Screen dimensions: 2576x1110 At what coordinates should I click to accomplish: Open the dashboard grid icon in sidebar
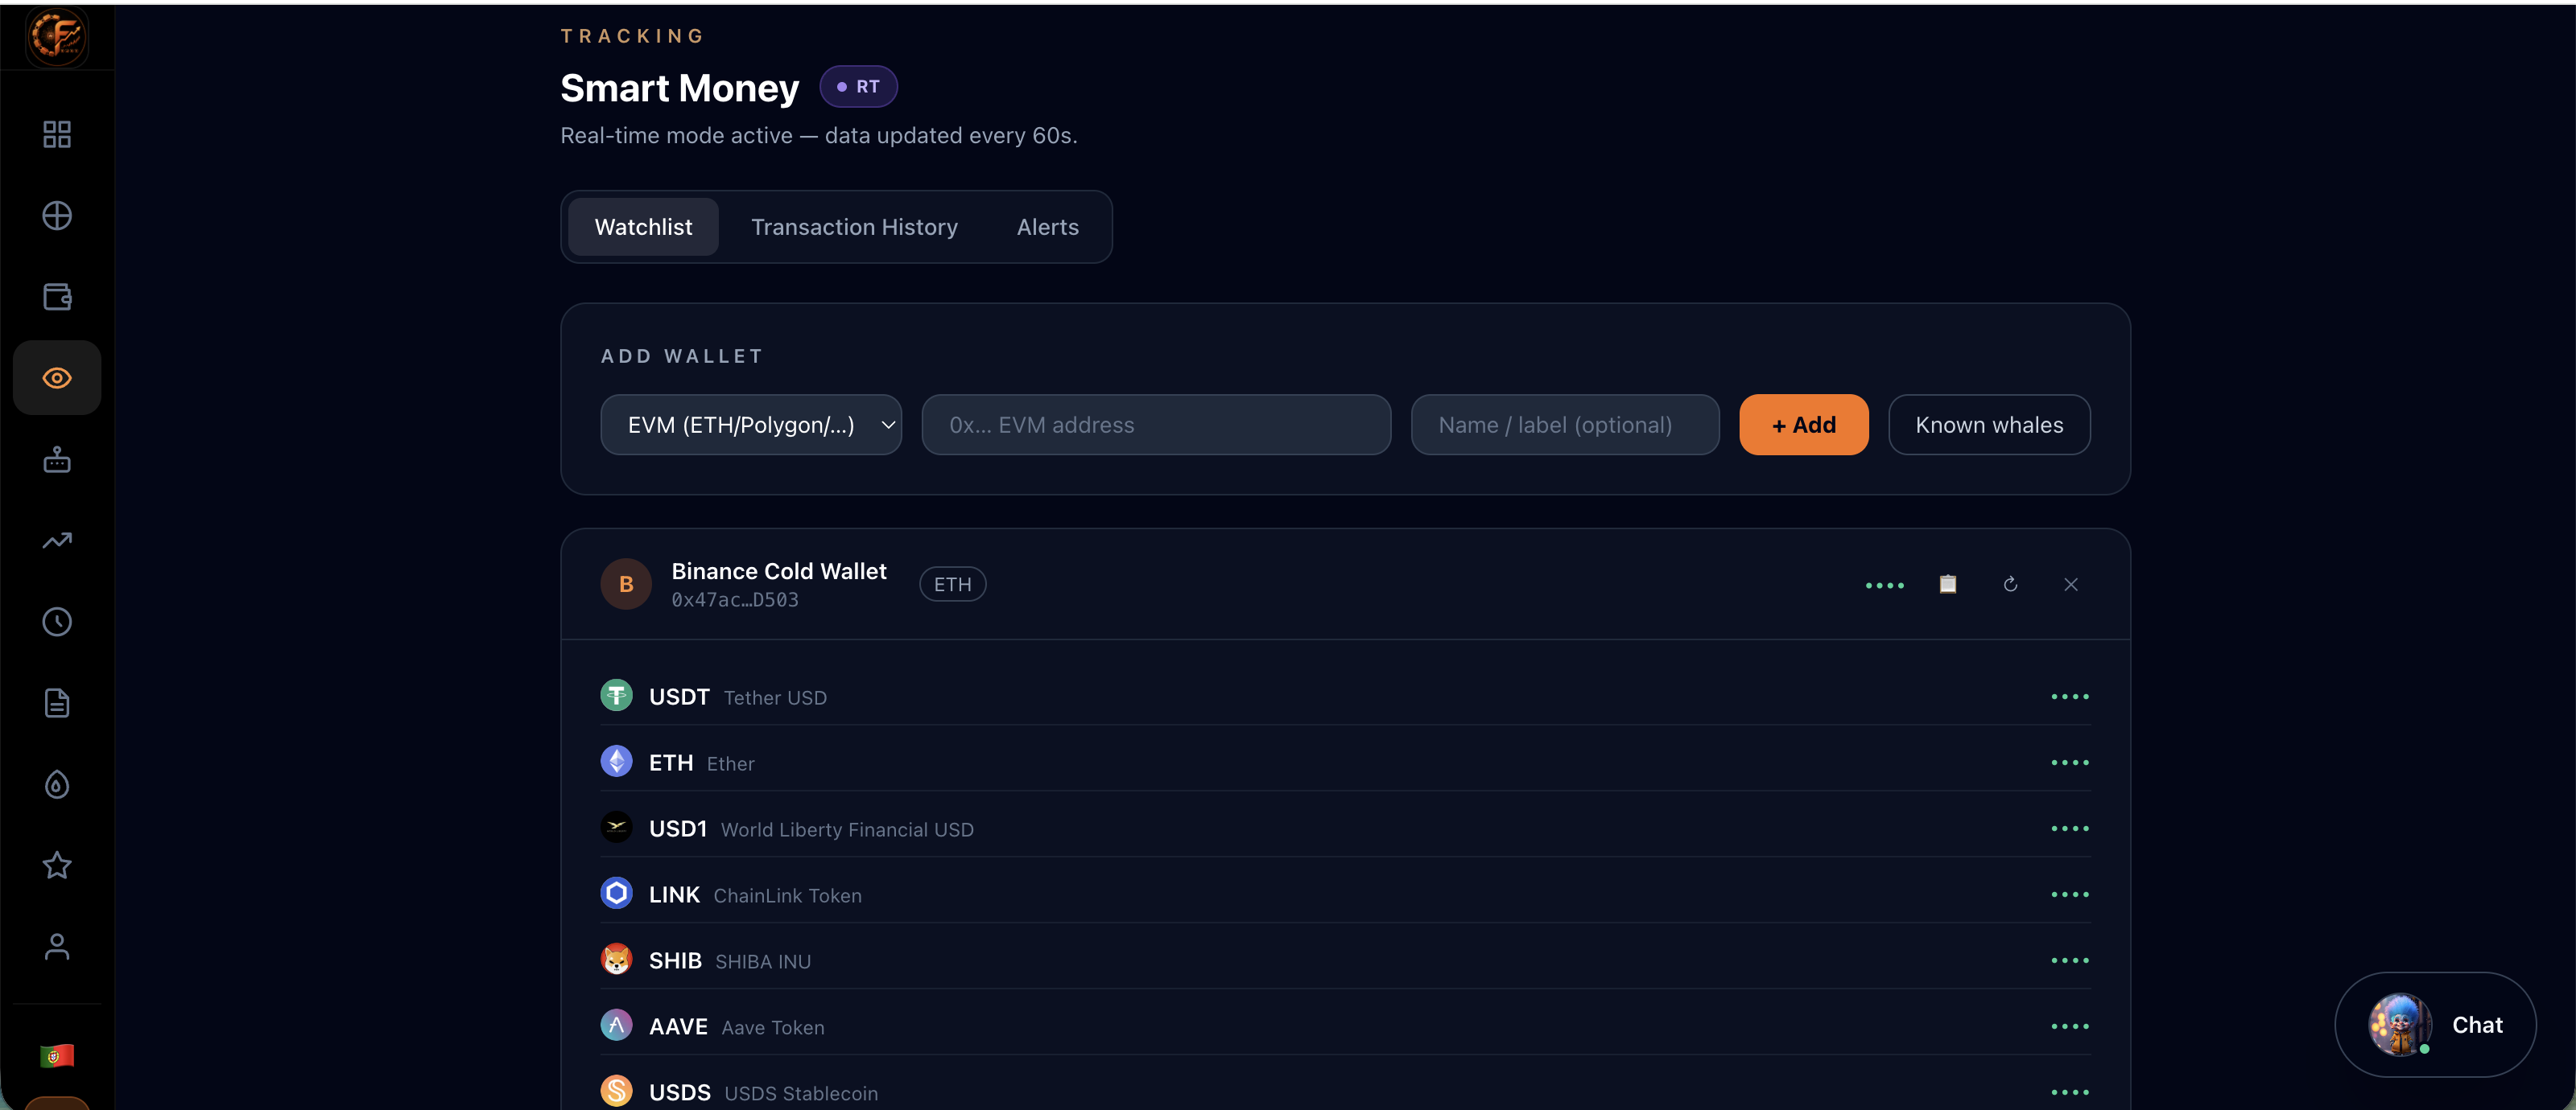click(x=57, y=134)
